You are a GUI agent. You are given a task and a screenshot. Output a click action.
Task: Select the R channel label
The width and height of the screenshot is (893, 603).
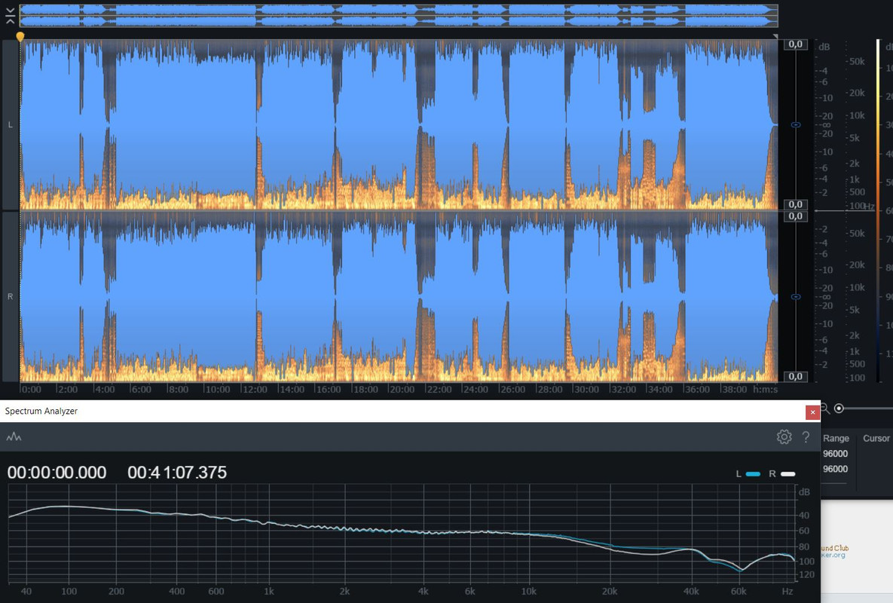click(x=10, y=297)
